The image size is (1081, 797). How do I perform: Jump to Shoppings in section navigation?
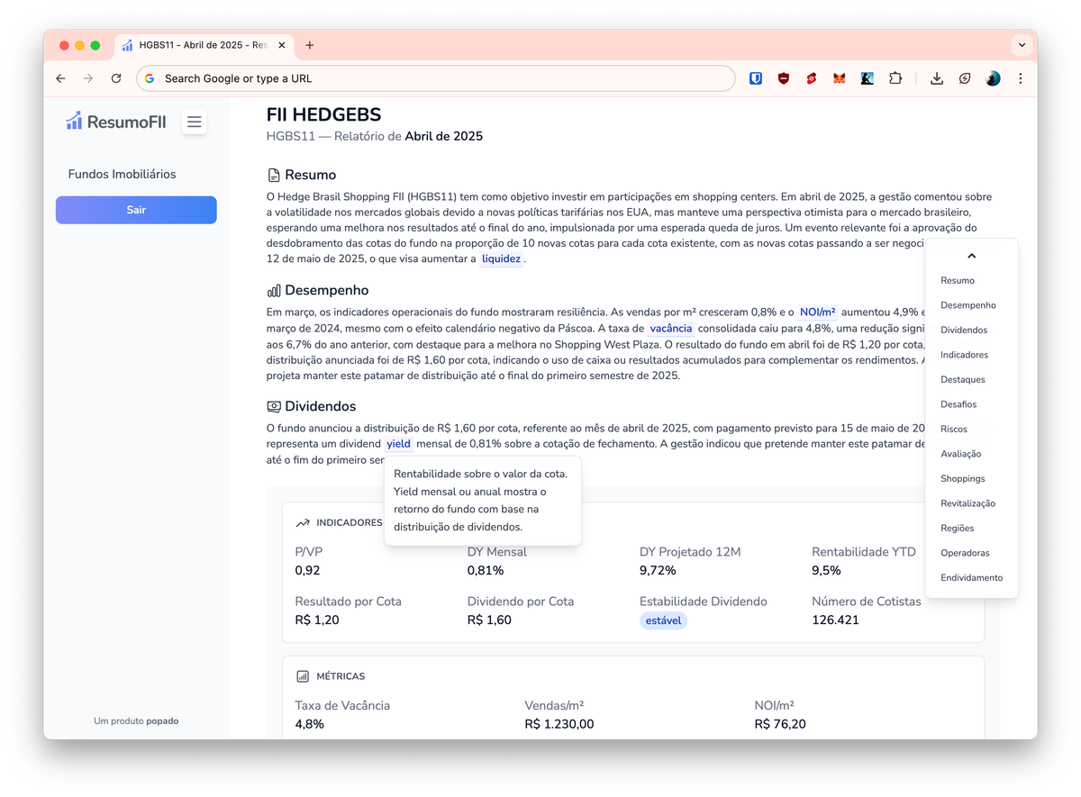(963, 478)
